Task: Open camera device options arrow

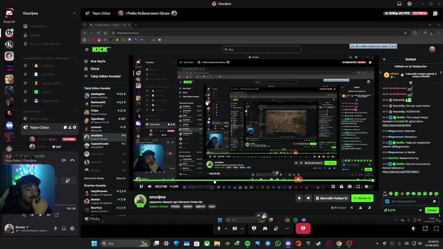Action: (x=242, y=228)
